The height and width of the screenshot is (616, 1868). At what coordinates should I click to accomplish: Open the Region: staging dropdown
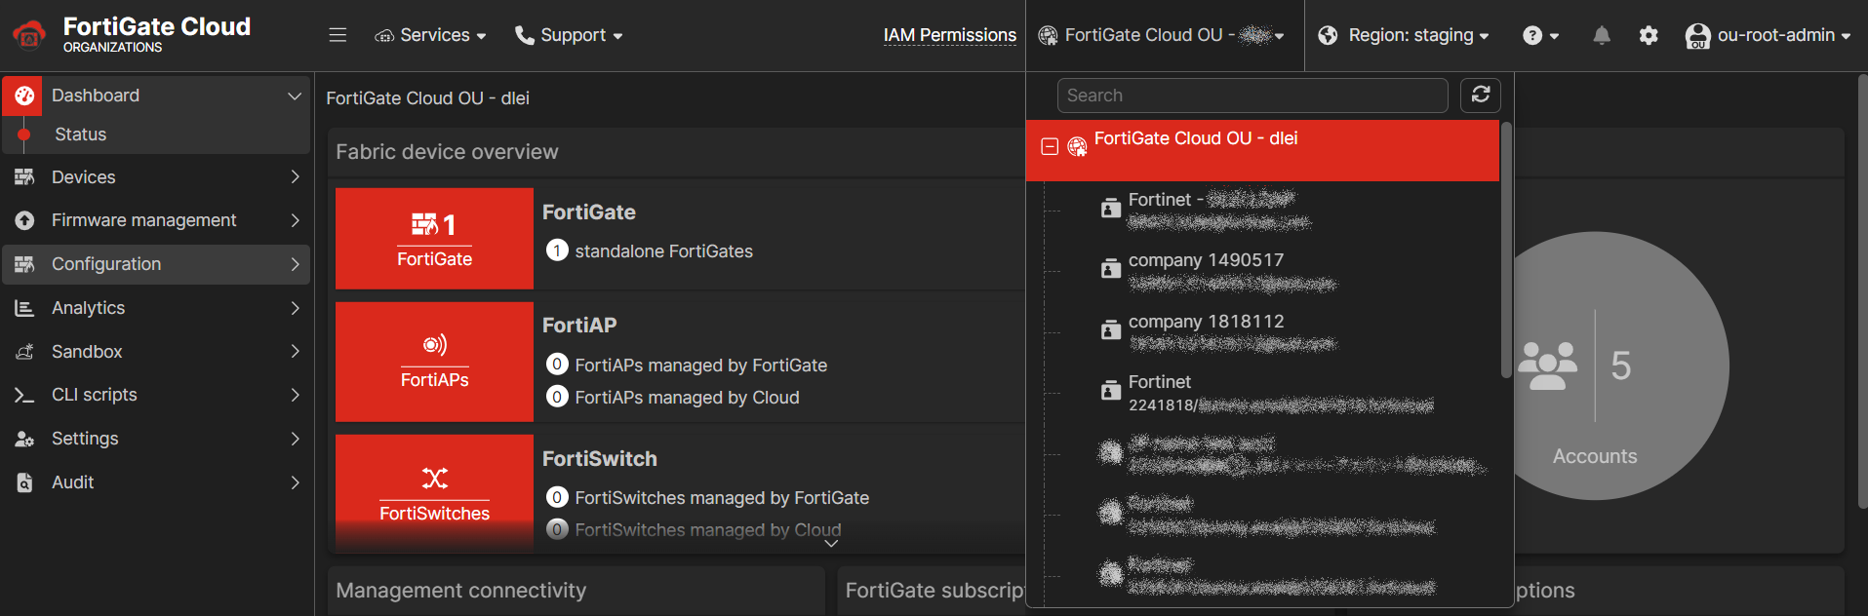1404,35
